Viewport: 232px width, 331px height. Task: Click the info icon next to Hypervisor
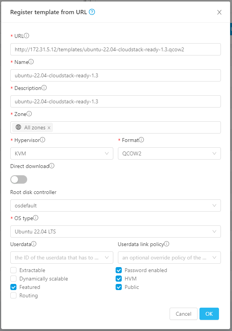(42, 140)
